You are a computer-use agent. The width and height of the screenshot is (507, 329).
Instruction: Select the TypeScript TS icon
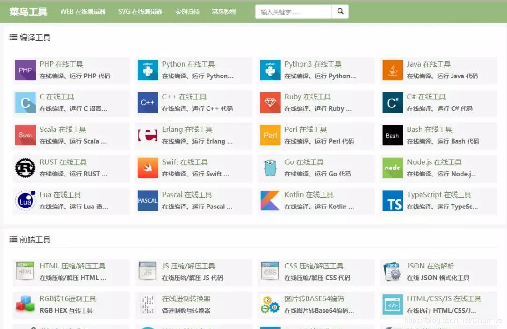point(392,200)
